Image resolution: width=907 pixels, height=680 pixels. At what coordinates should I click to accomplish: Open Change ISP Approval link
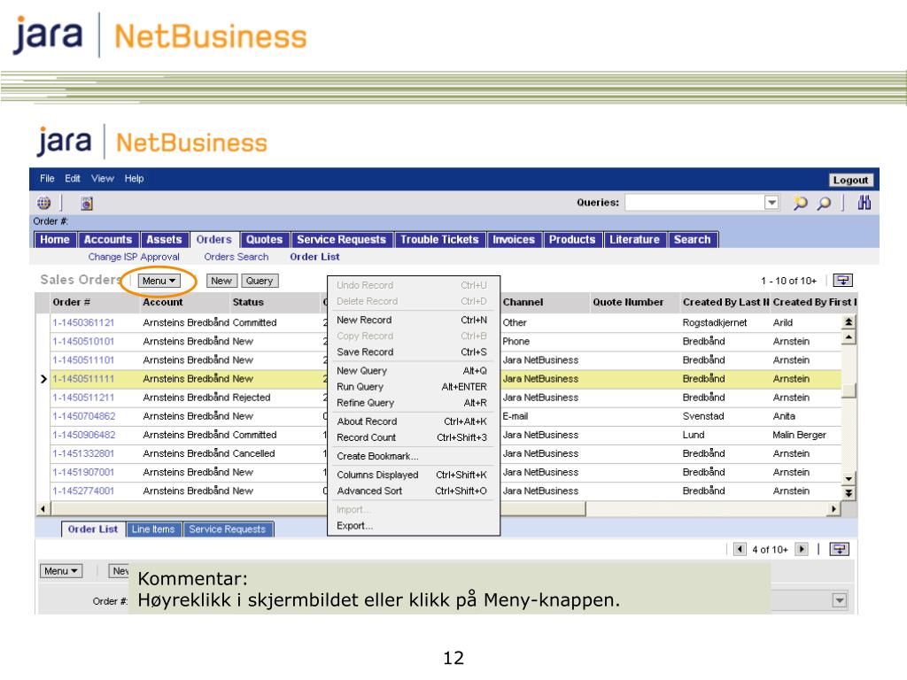134,257
